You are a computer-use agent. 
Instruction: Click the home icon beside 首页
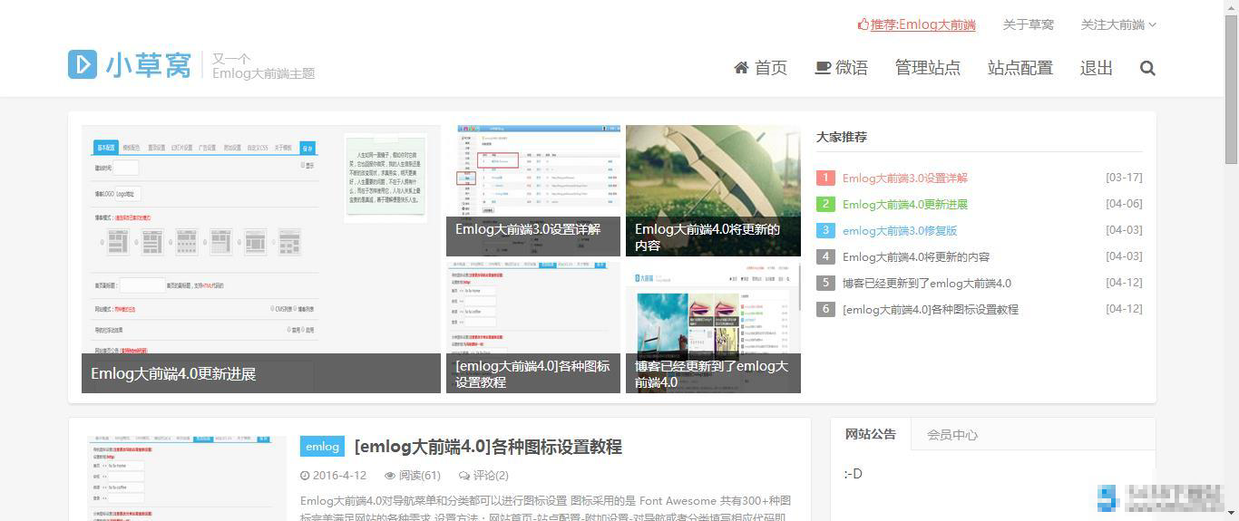click(x=741, y=68)
